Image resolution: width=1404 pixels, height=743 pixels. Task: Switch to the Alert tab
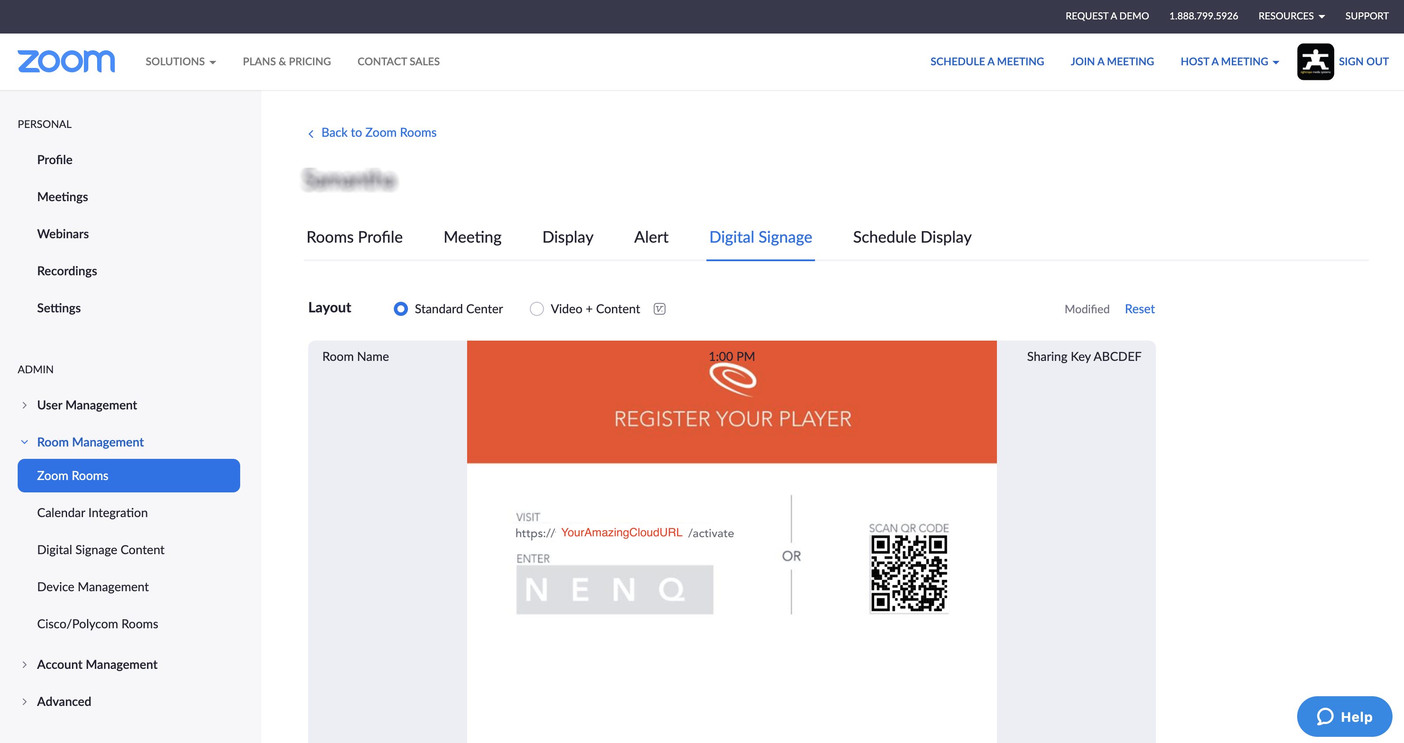coord(651,237)
